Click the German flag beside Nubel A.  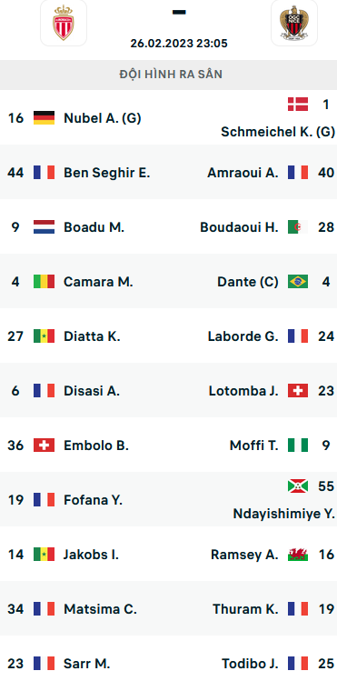click(44, 117)
